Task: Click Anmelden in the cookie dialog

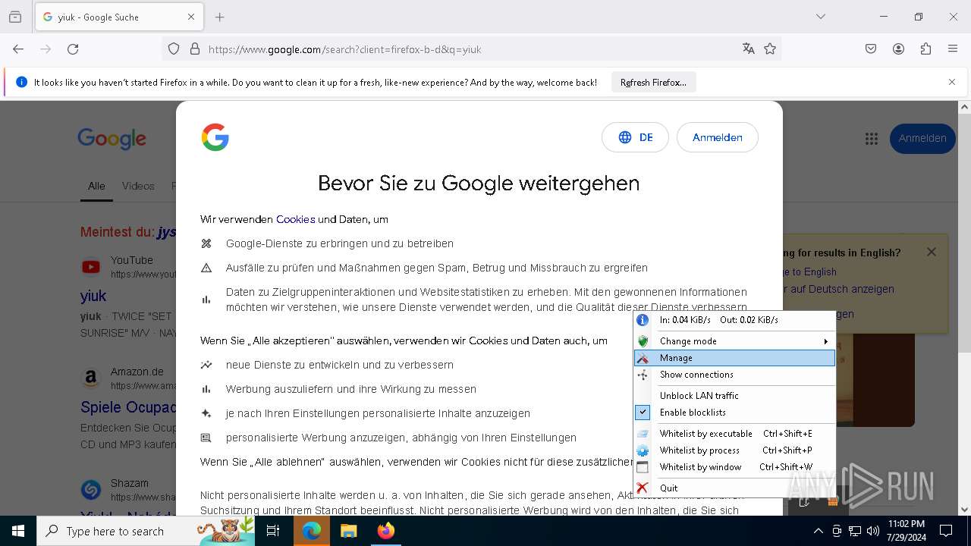Action: pos(717,137)
